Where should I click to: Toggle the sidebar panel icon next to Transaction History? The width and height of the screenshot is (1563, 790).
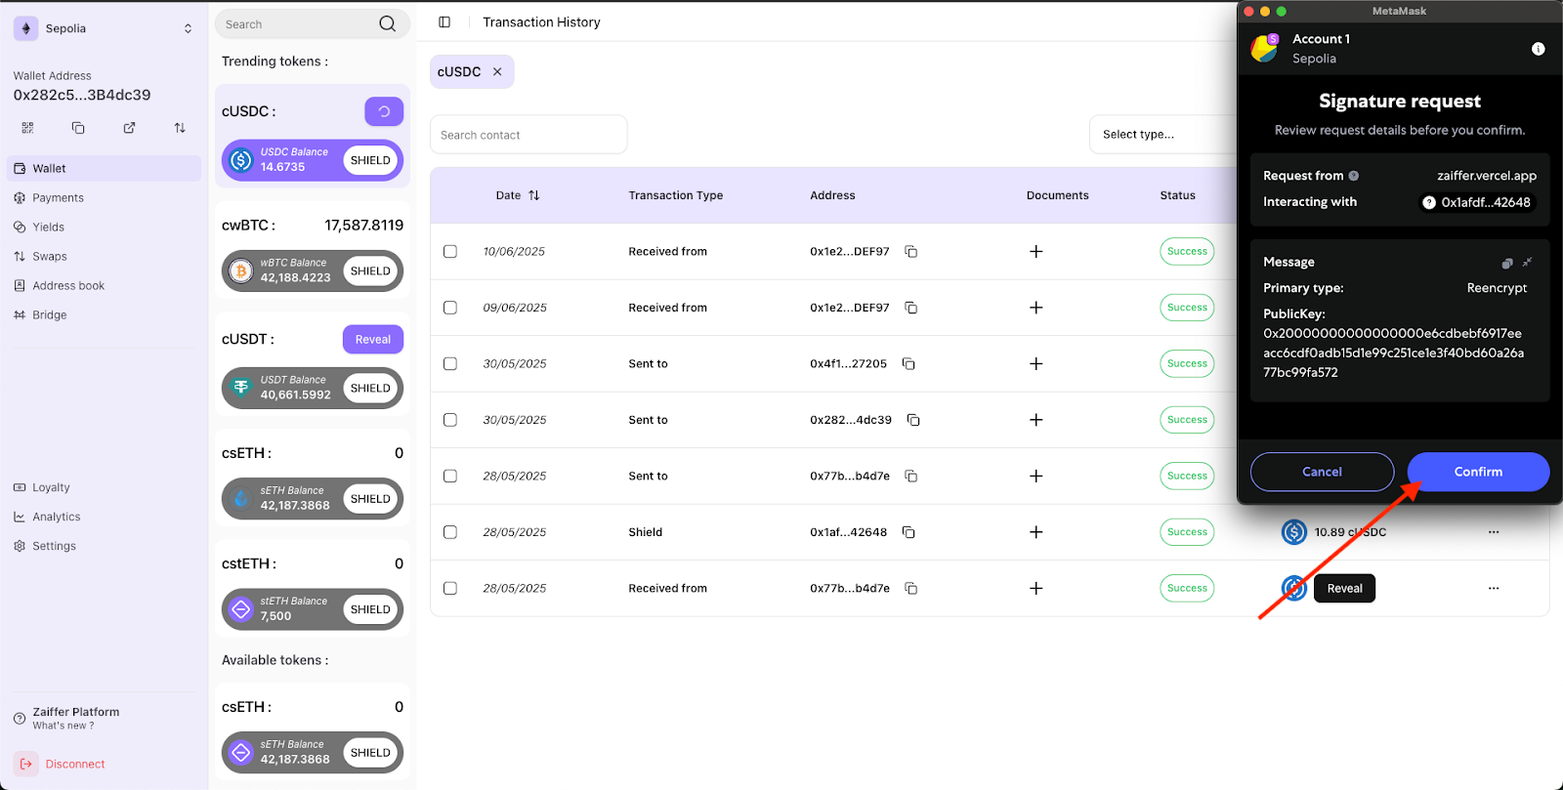[x=444, y=22]
